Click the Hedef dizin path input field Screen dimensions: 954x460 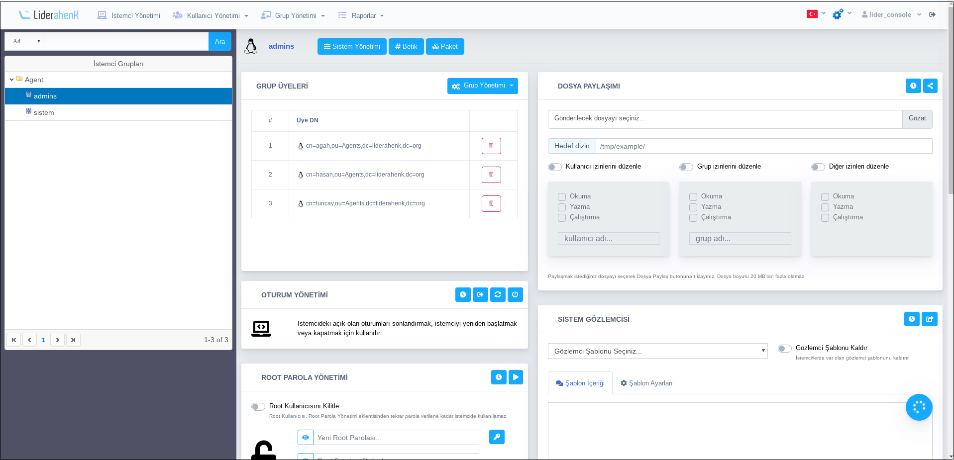tap(763, 146)
